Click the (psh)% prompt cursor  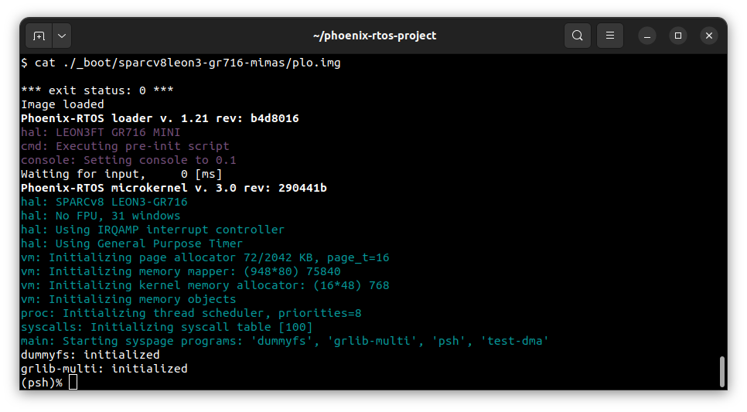coord(73,382)
